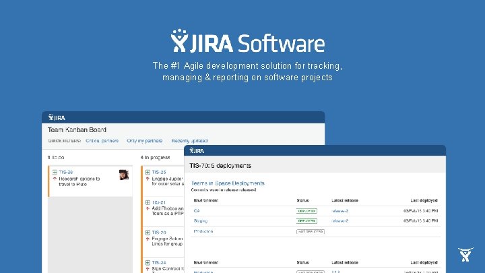The height and width of the screenshot is (273, 485).
Task: Click the QUICK FILTERS label
Action: [65, 141]
